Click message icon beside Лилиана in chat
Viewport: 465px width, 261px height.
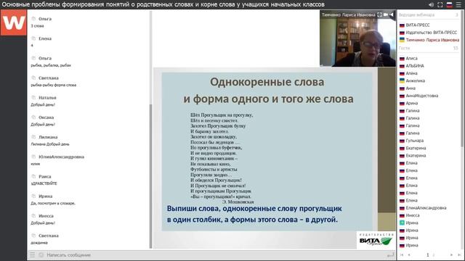[x=33, y=137]
